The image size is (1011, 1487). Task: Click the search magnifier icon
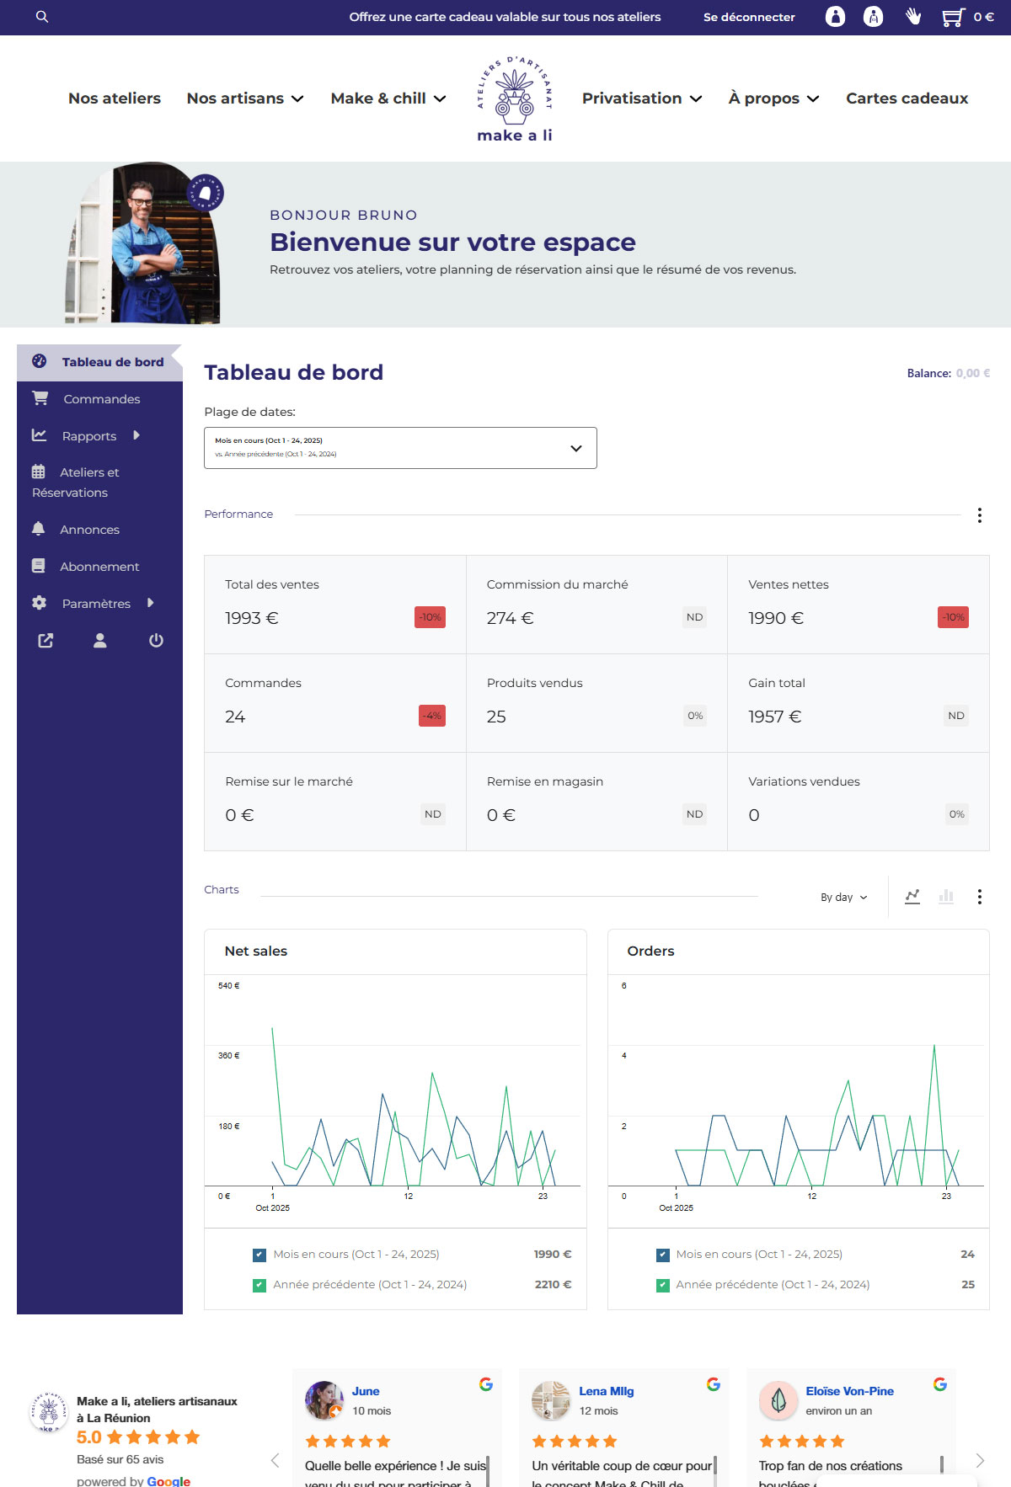point(42,17)
